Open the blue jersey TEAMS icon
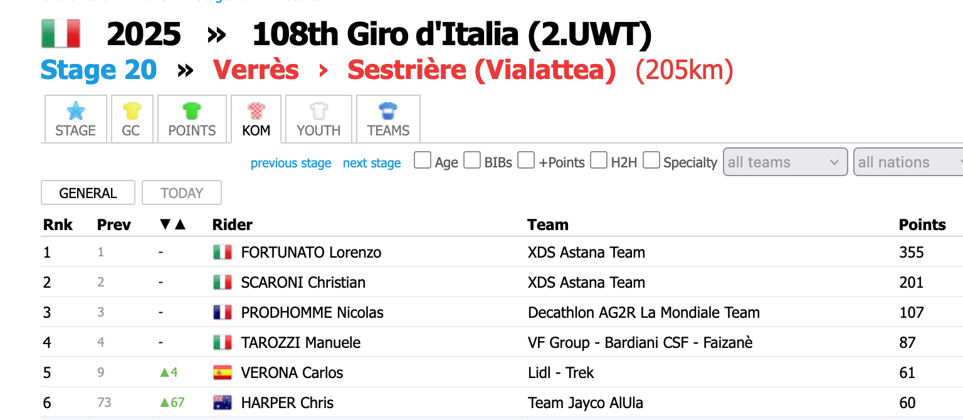Image resolution: width=963 pixels, height=420 pixels. click(388, 112)
